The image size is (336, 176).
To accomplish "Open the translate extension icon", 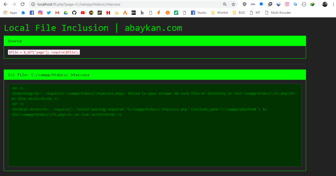I will coord(295,4).
